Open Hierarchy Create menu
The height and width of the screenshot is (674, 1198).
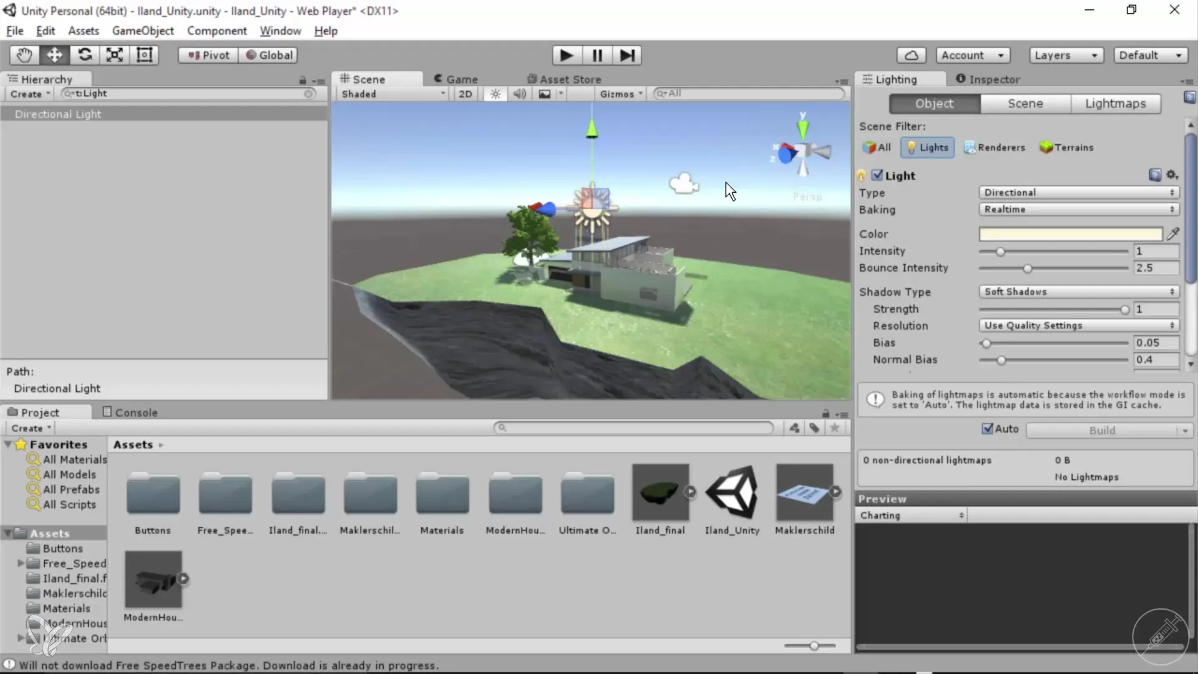pyautogui.click(x=29, y=94)
